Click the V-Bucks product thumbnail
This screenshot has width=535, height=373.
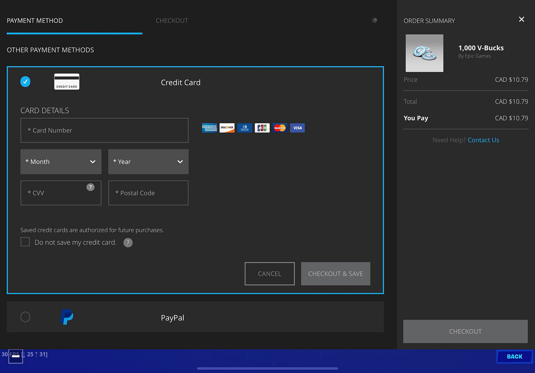pos(424,53)
